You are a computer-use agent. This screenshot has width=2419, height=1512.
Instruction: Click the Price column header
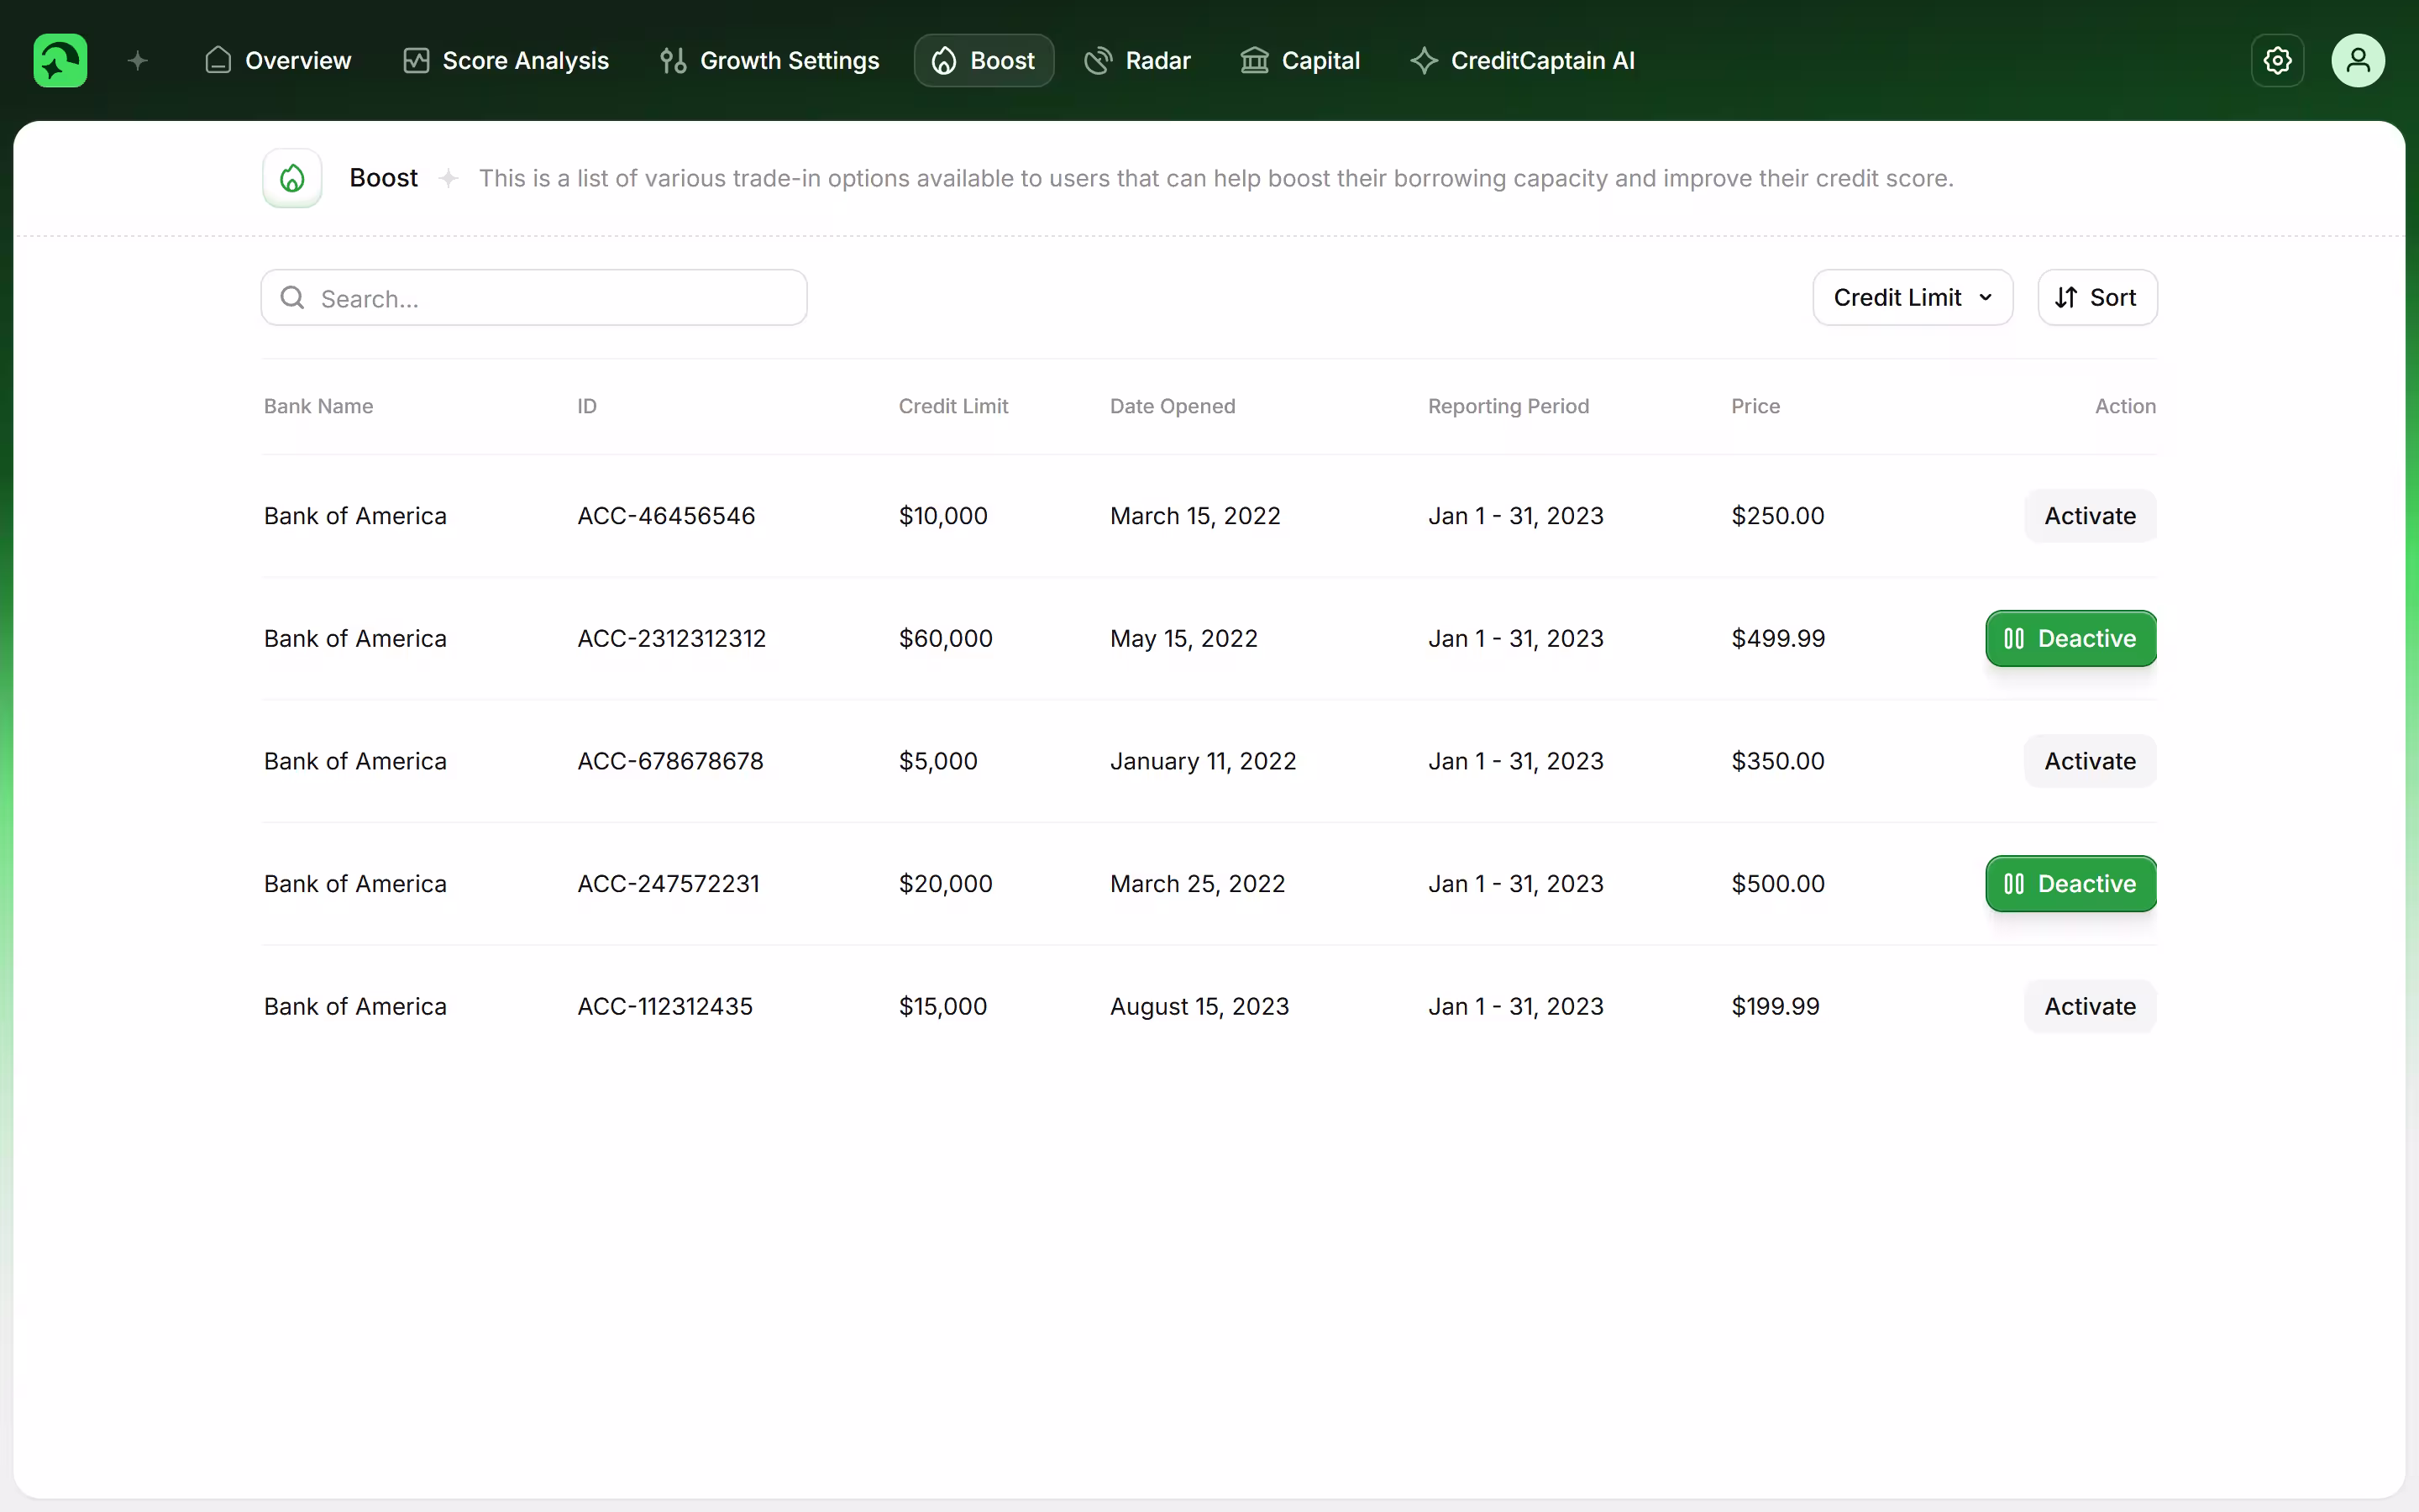[1755, 406]
